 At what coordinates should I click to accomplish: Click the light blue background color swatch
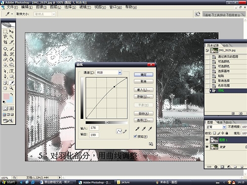(10, 100)
